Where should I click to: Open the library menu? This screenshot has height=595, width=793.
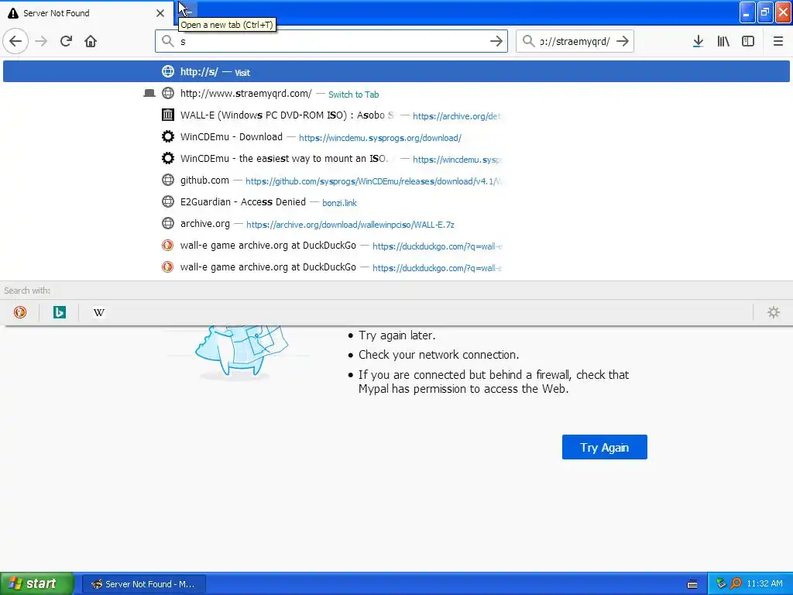(x=723, y=41)
